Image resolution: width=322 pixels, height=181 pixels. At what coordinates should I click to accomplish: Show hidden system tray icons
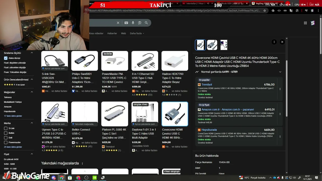270,178
